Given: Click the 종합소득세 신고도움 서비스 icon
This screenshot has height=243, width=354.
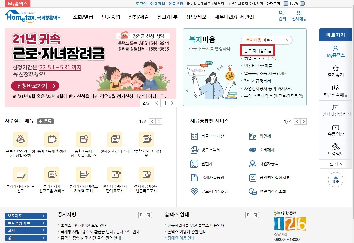Looking at the screenshot, I should pyautogui.click(x=83, y=139).
